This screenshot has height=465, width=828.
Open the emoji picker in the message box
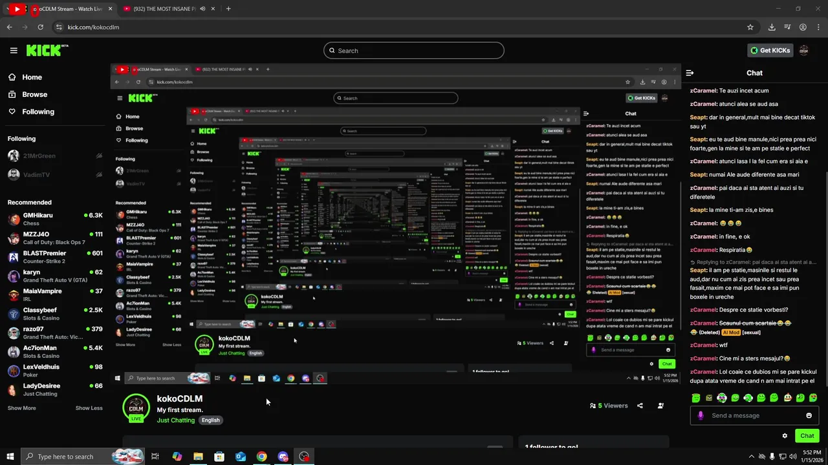809,415
